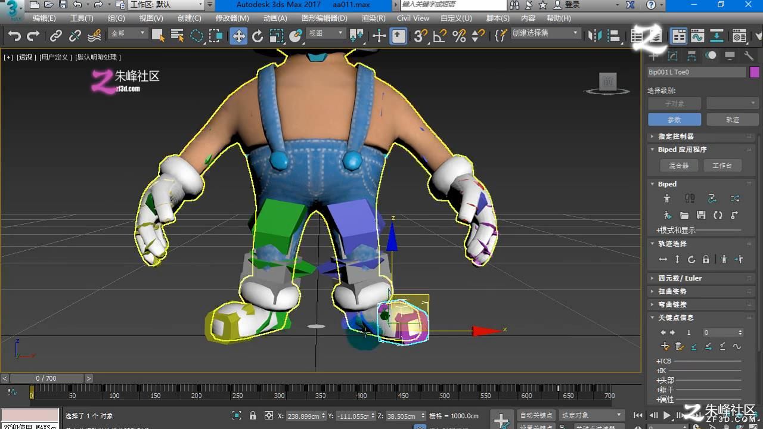This screenshot has height=429, width=763.
Task: Click the object name field Bip001 L Toe0
Action: 697,72
